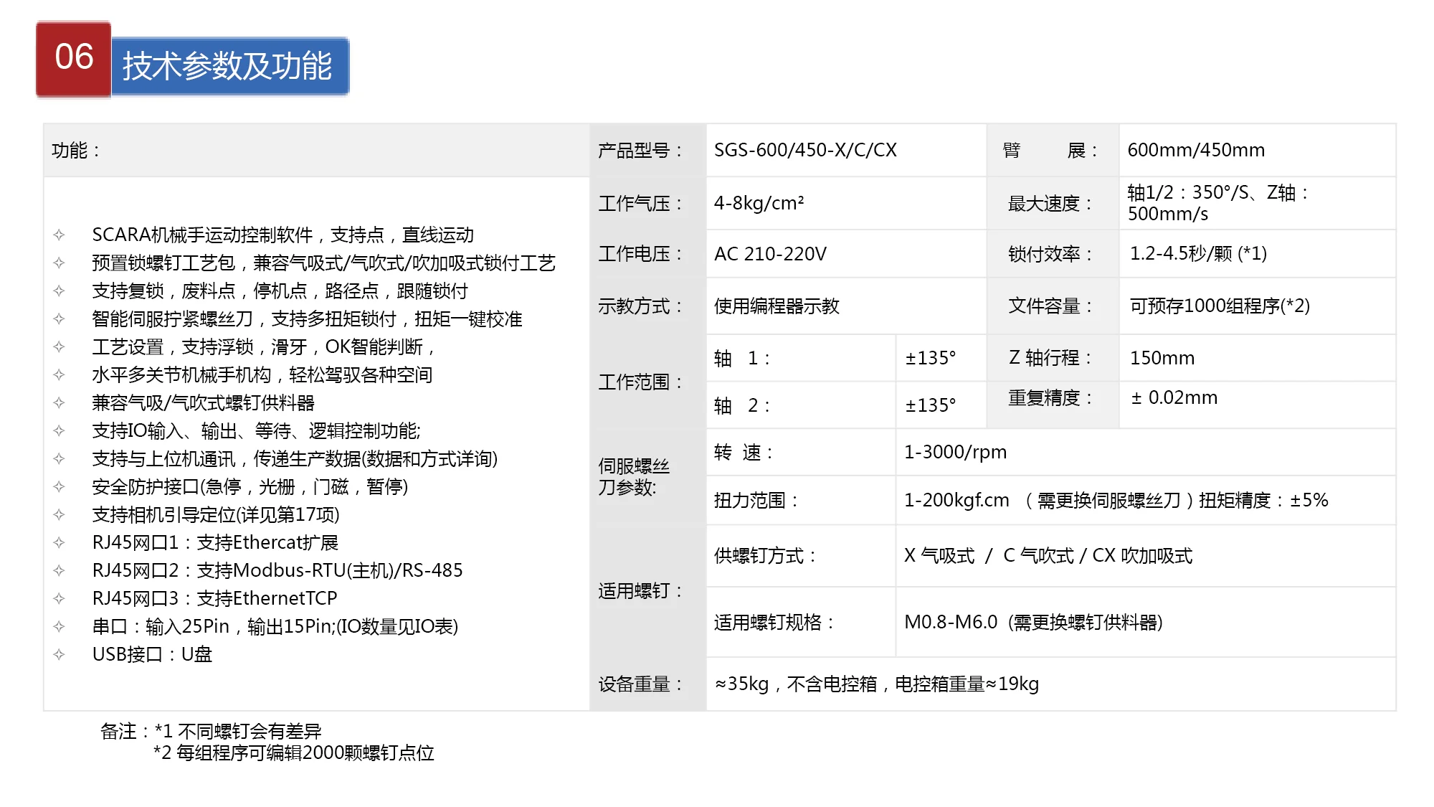Select the 工作气压： label cell
The image size is (1434, 807).
click(648, 204)
